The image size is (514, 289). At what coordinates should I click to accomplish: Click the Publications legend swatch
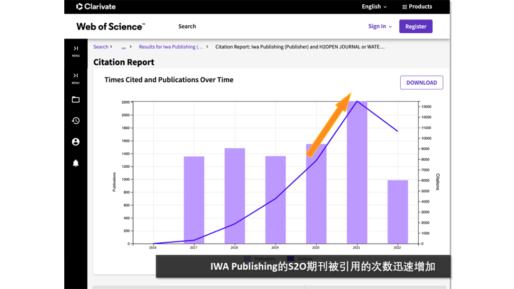pyautogui.click(x=247, y=259)
